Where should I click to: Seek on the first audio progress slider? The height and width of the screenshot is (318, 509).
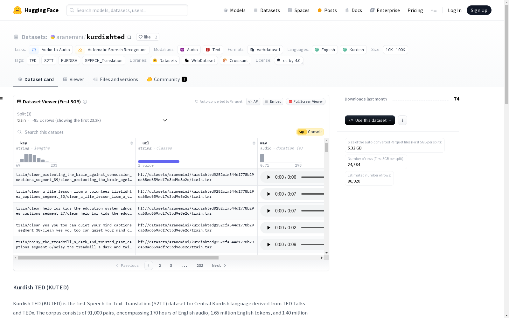click(312, 177)
